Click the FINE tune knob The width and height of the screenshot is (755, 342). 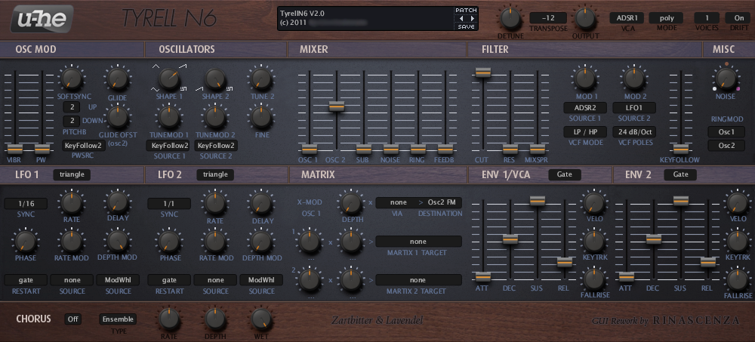tap(261, 116)
